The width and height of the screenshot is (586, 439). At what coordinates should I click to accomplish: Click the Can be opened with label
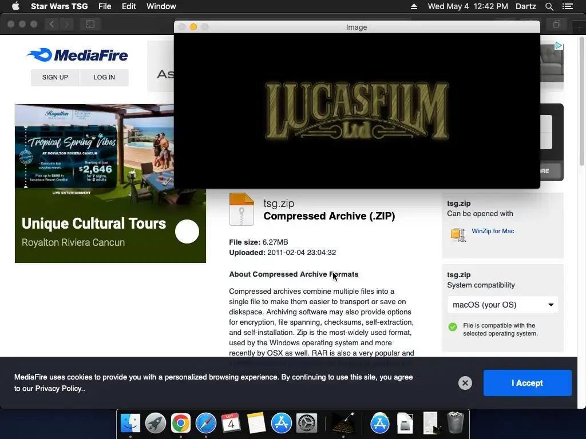point(480,214)
